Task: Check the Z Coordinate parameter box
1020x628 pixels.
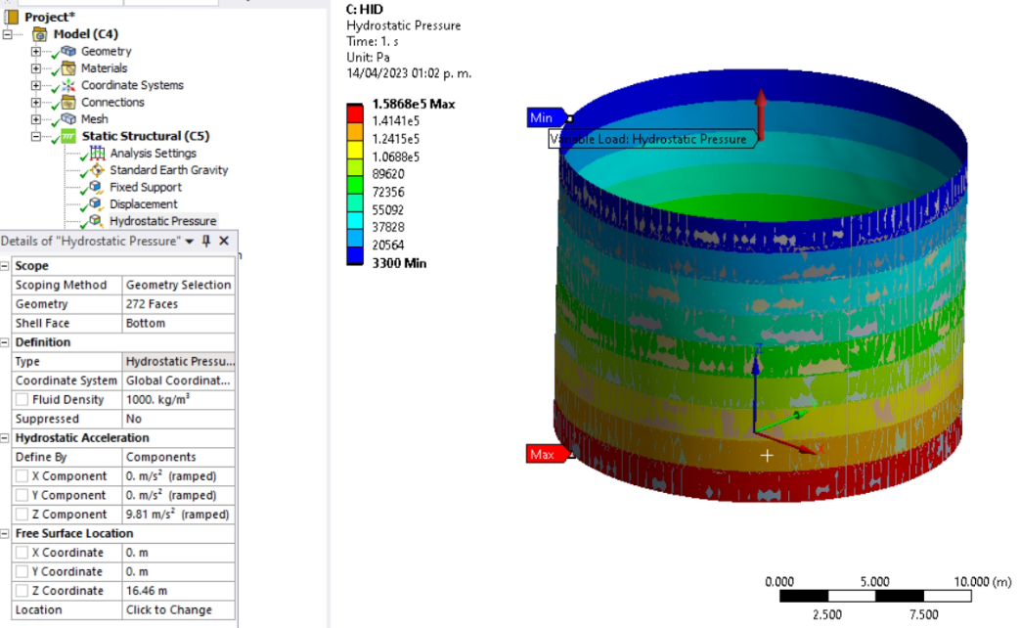Action: coord(22,591)
